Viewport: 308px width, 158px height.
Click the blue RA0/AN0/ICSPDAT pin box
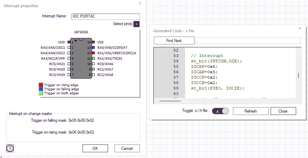[x=93, y=48]
